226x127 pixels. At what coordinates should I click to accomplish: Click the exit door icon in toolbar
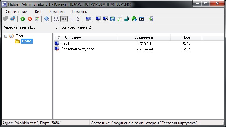(x=151, y=19)
